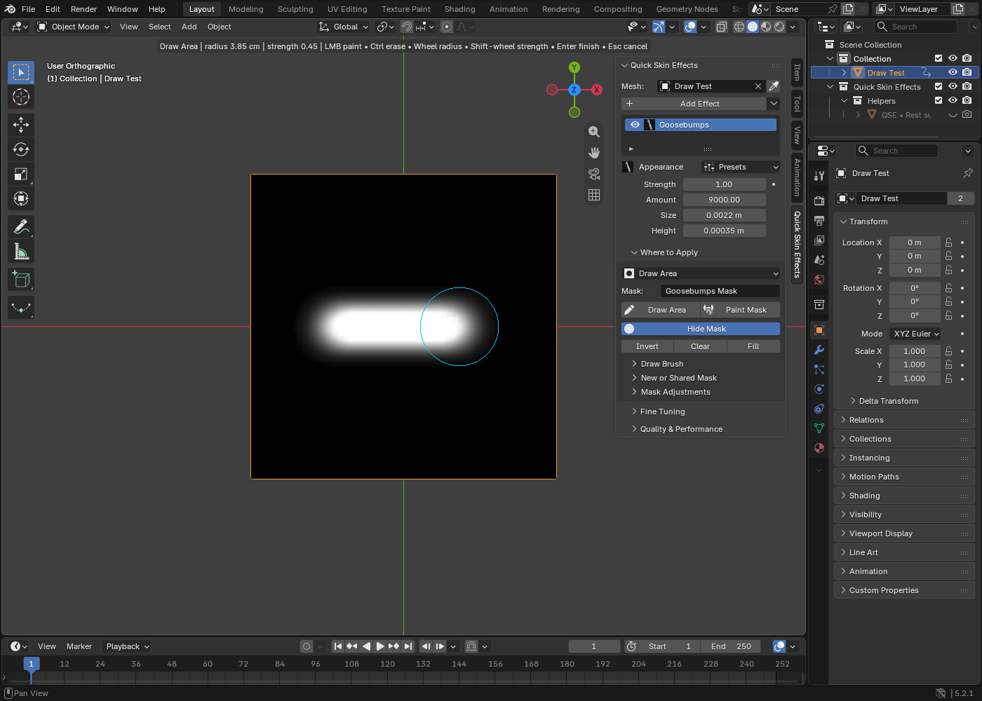Select the Cursor tool in the toolbar

click(21, 97)
